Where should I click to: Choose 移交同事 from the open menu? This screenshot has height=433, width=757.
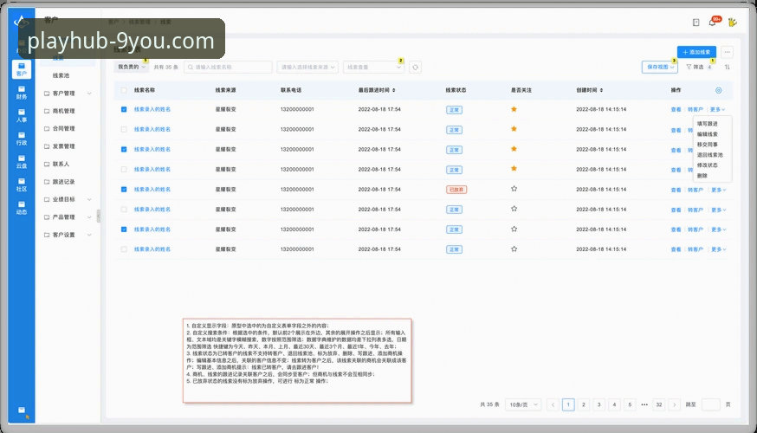pos(708,145)
